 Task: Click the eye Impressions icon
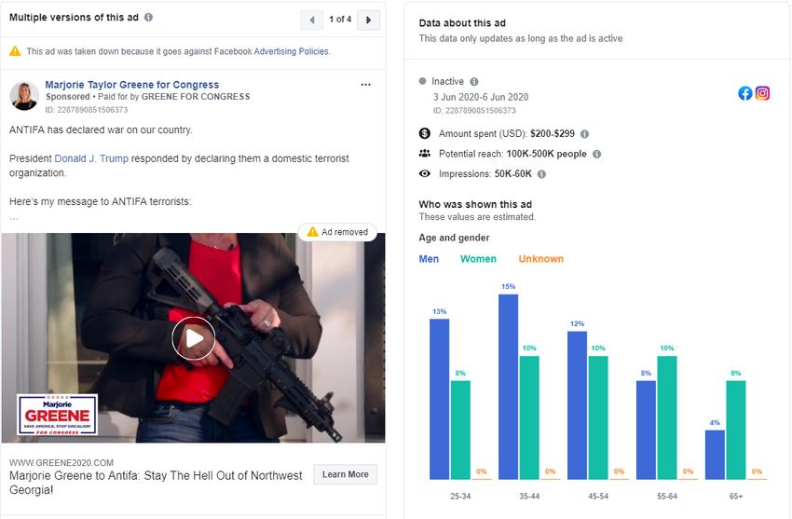tap(425, 173)
